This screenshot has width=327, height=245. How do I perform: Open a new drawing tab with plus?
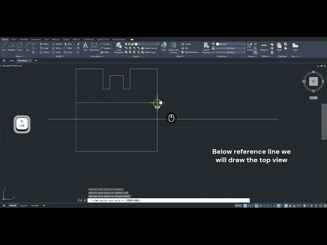point(36,61)
